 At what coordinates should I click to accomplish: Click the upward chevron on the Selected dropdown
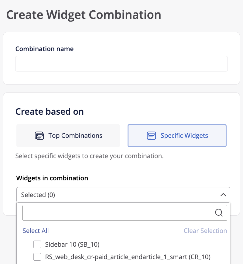click(224, 195)
